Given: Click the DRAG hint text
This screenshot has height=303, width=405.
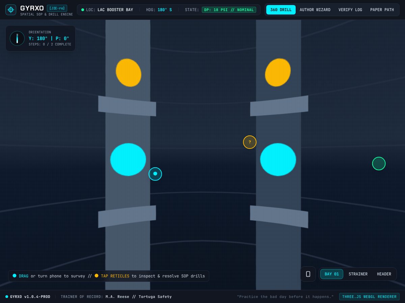Looking at the screenshot, I should pos(24,276).
